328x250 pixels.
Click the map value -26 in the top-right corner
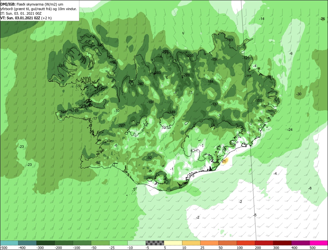[x=322, y=19]
